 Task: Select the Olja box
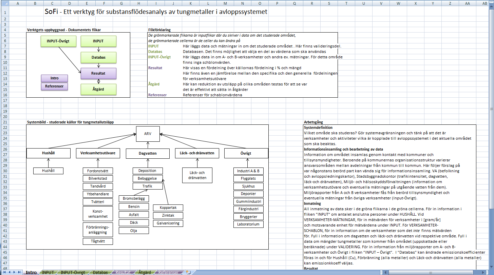[x=134, y=231]
